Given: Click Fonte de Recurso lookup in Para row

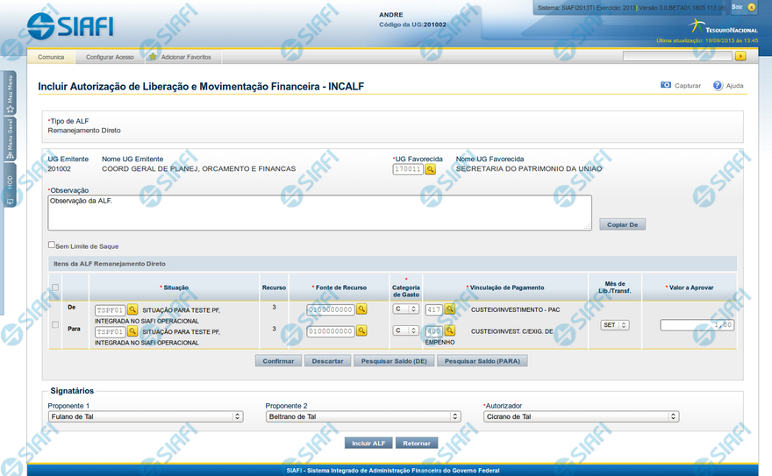Looking at the screenshot, I should pyautogui.click(x=361, y=331).
